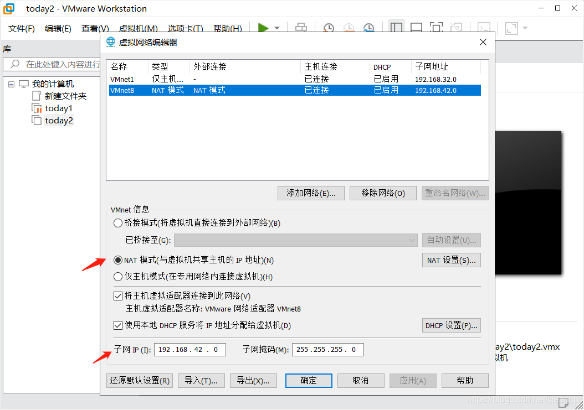Select the VMnet1 network row

[x=295, y=79]
